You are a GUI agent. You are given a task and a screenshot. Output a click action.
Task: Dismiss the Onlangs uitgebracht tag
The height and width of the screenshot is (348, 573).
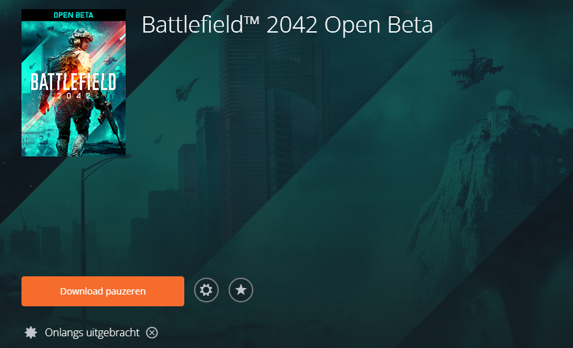pyautogui.click(x=152, y=332)
